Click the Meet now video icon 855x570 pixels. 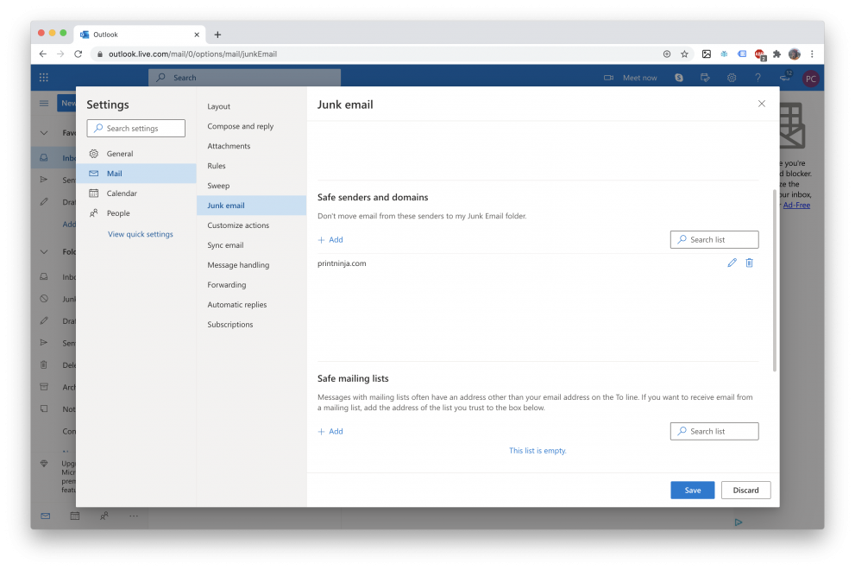(608, 78)
